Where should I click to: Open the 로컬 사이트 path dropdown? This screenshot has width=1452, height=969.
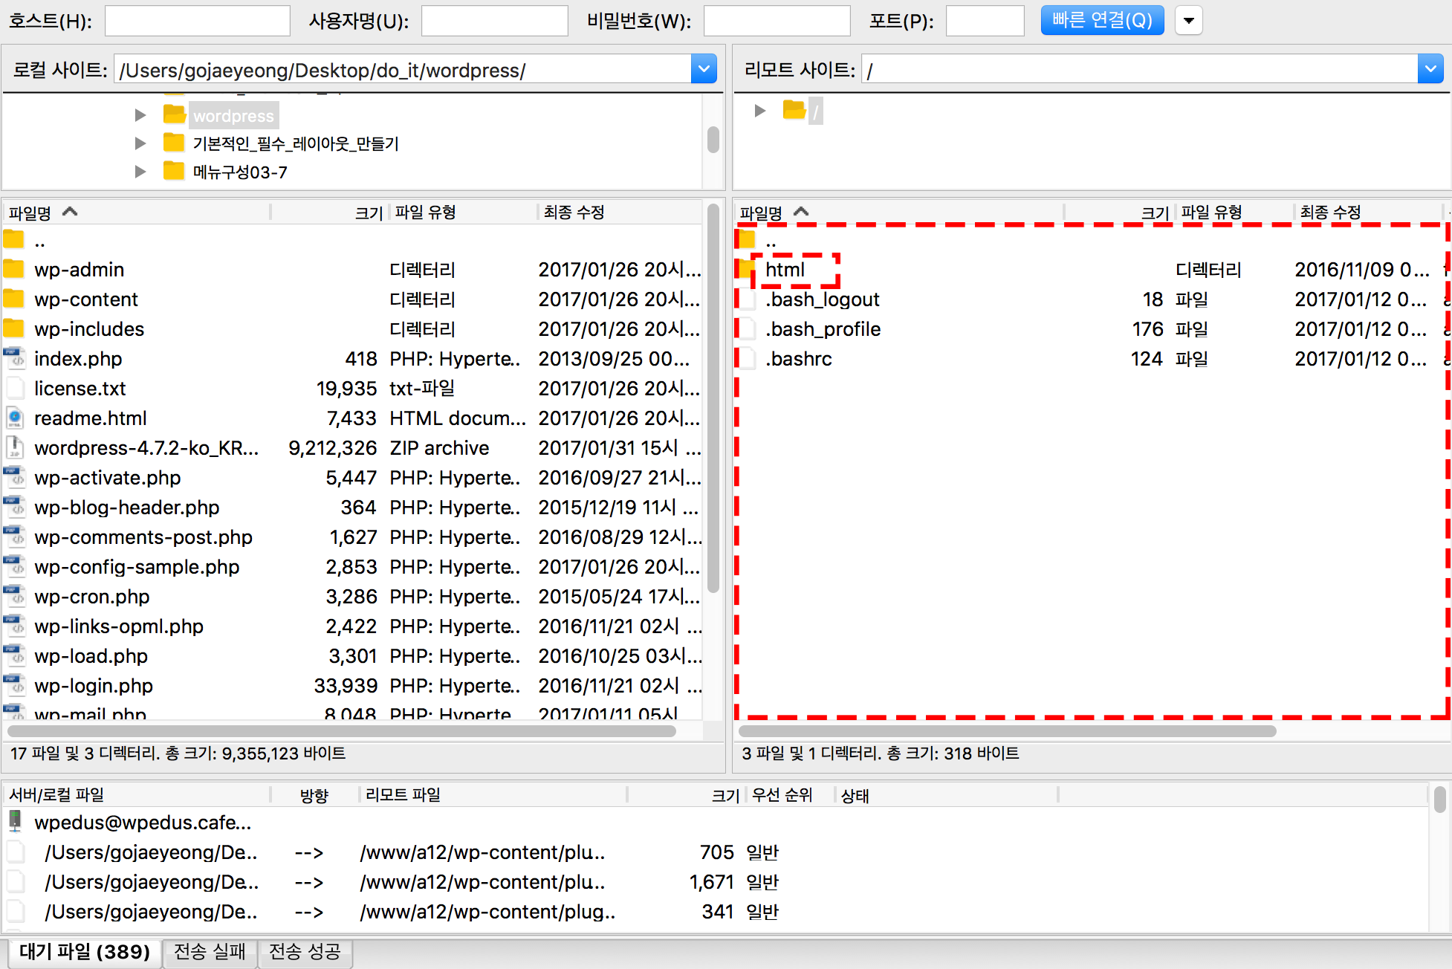[x=703, y=70]
